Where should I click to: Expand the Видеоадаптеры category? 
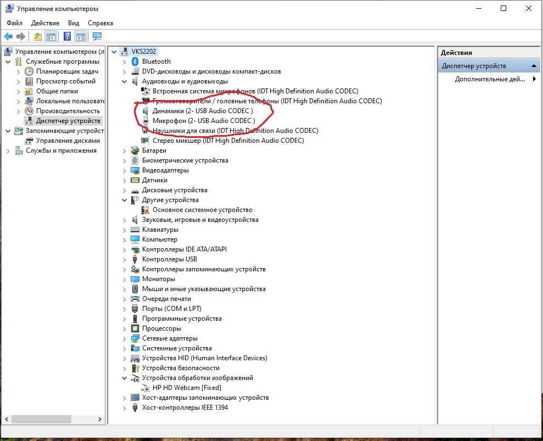point(124,170)
